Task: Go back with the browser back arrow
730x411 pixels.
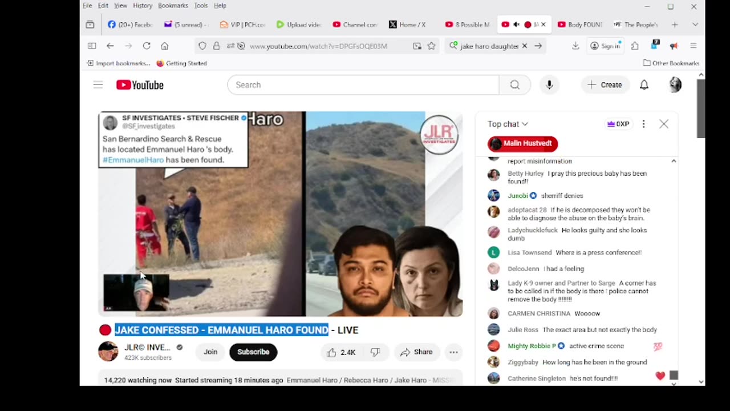Action: (110, 46)
